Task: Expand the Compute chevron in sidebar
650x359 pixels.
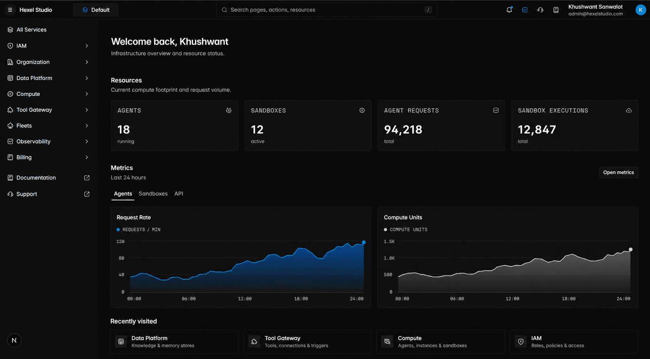Action: (87, 94)
